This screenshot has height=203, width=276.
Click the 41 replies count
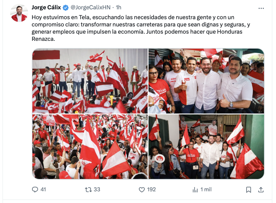pyautogui.click(x=43, y=189)
